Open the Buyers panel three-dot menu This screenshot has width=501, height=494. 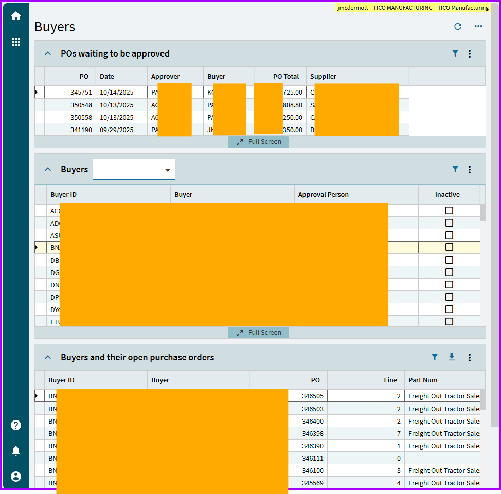click(x=470, y=169)
